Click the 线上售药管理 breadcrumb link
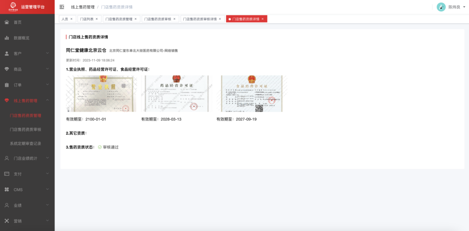The image size is (469, 231). click(83, 7)
